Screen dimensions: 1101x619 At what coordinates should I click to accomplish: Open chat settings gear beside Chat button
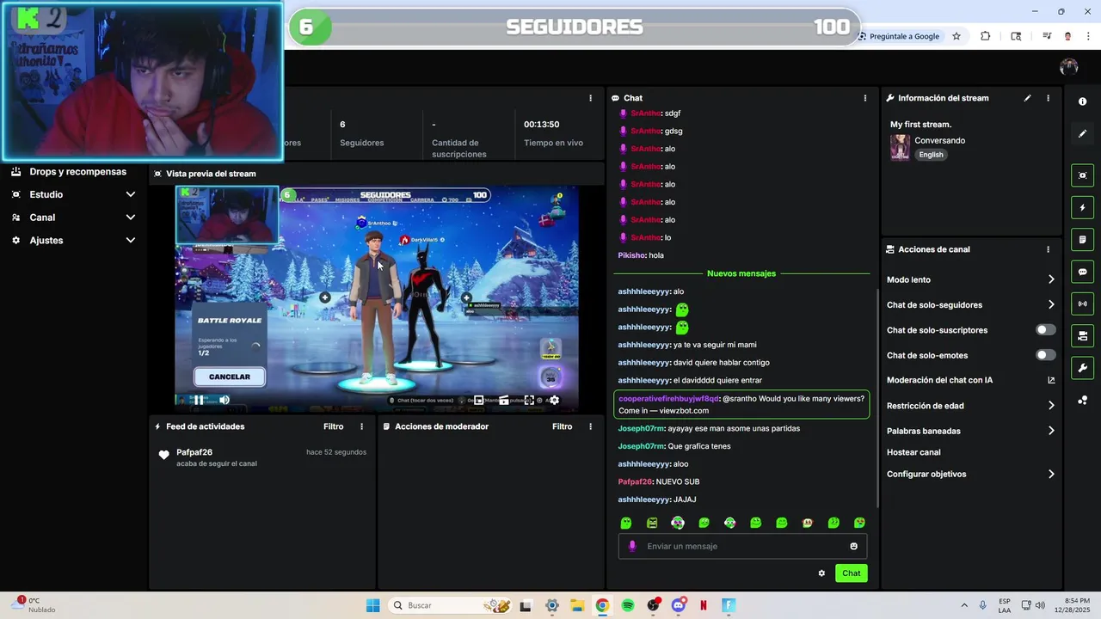pos(821,573)
